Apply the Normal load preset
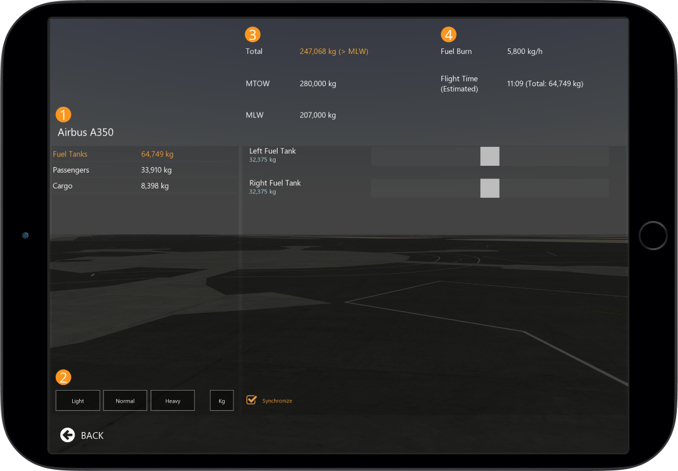678x471 pixels. tap(125, 400)
